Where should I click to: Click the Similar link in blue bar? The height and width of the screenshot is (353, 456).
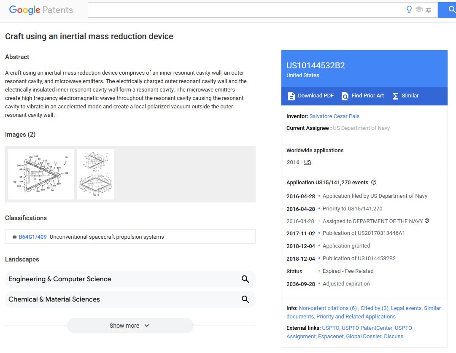click(410, 96)
